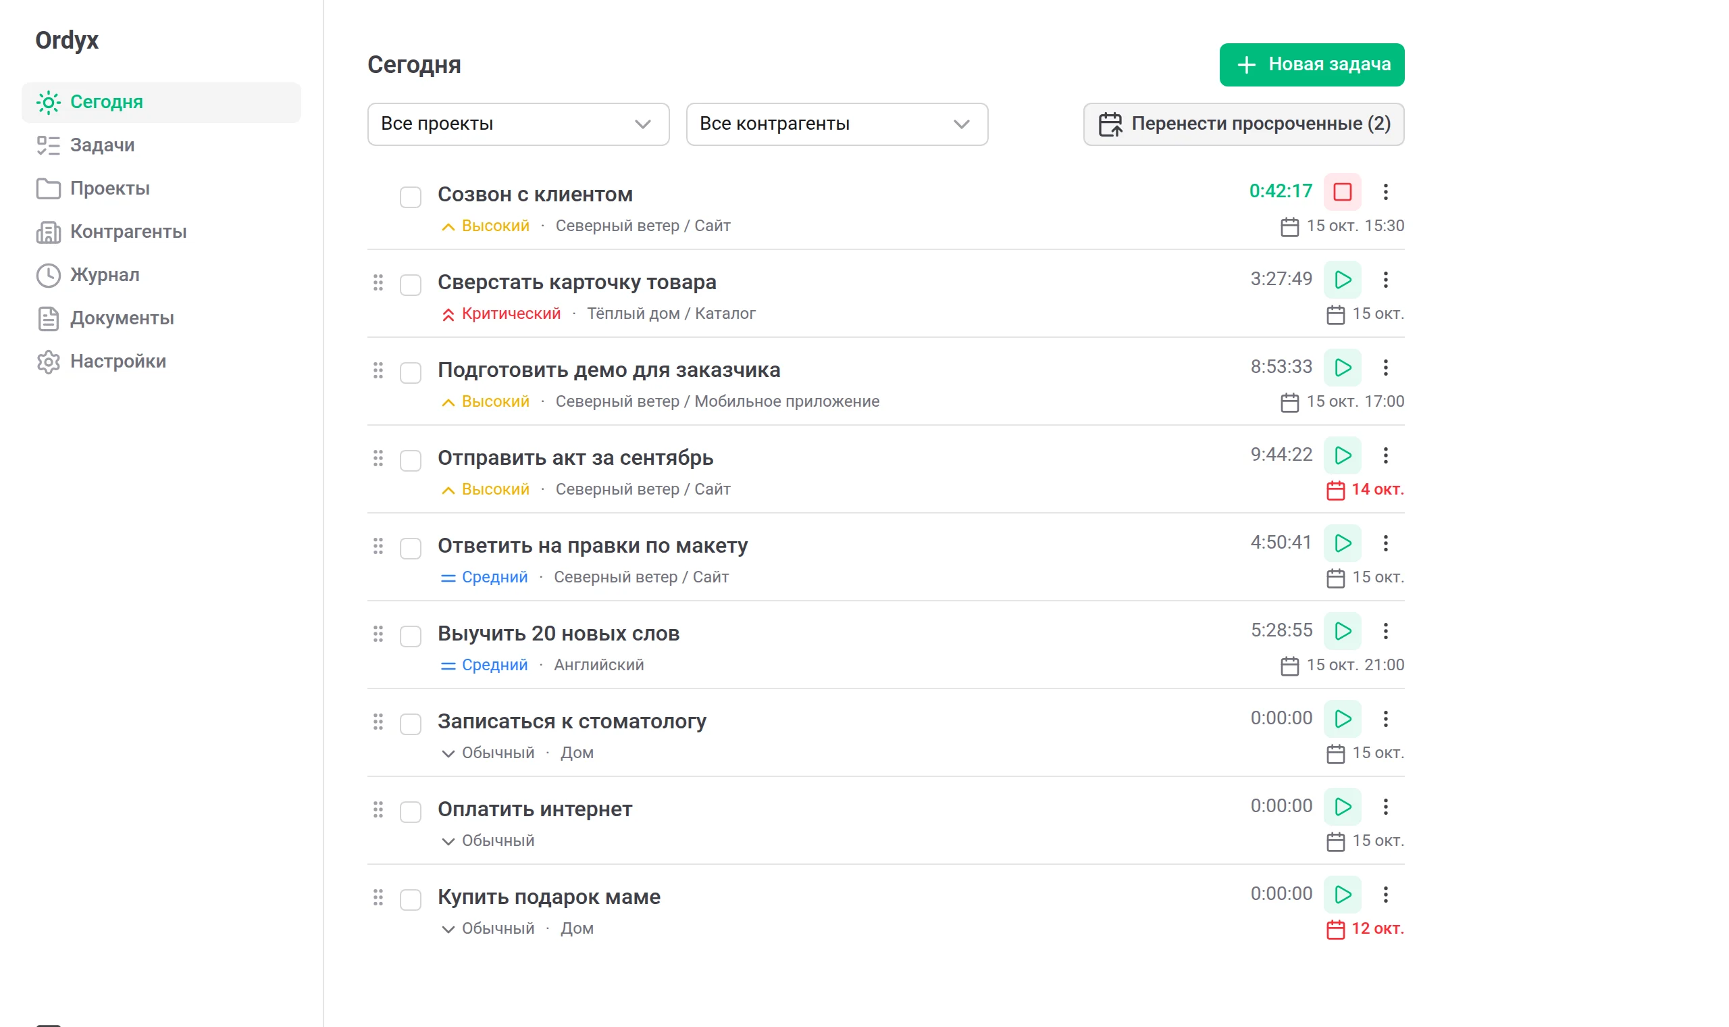
Task: Open more options for Отправить акт за сентябрь
Action: click(x=1385, y=455)
